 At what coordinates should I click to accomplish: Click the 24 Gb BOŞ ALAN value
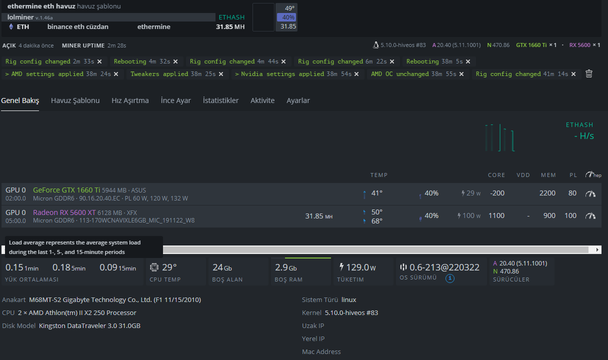[222, 267]
